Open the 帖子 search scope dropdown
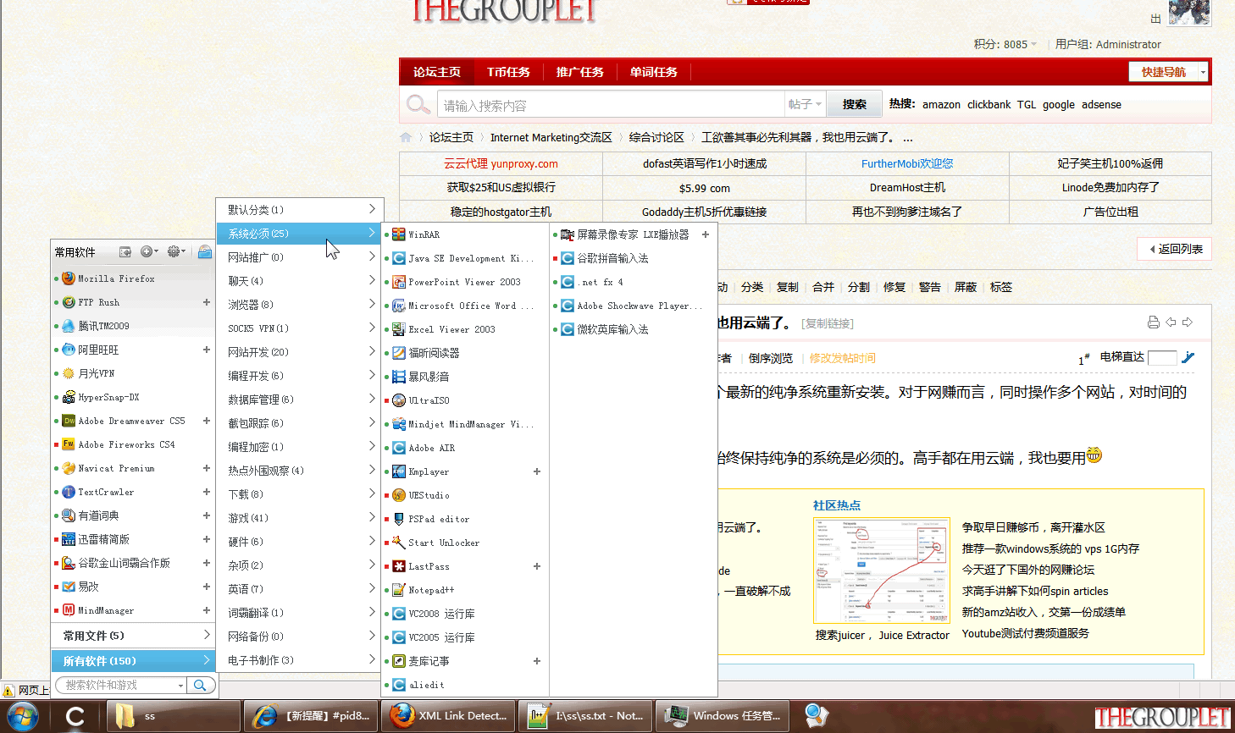The width and height of the screenshot is (1235, 733). [x=805, y=104]
